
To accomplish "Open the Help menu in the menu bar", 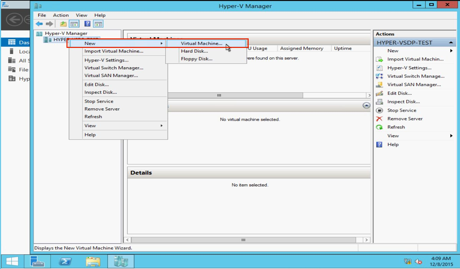I will tap(100, 15).
